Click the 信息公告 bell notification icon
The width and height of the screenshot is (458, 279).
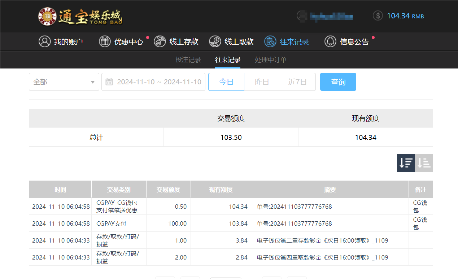(x=330, y=41)
